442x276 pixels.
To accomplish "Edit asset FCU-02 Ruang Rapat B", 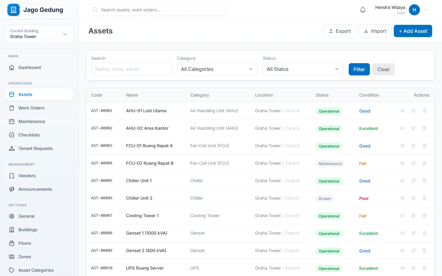I will 413,163.
